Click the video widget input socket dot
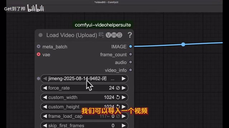229x128 pixels. coord(39,79)
